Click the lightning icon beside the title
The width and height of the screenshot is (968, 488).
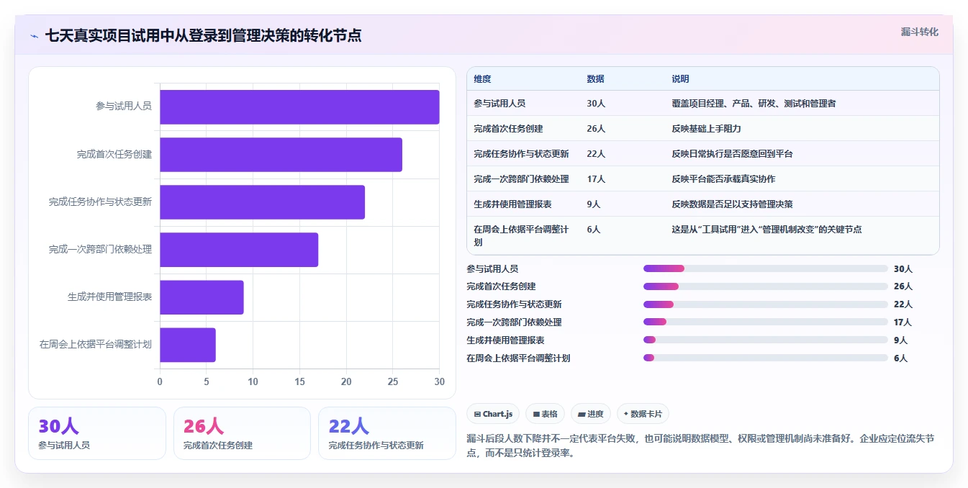click(35, 35)
